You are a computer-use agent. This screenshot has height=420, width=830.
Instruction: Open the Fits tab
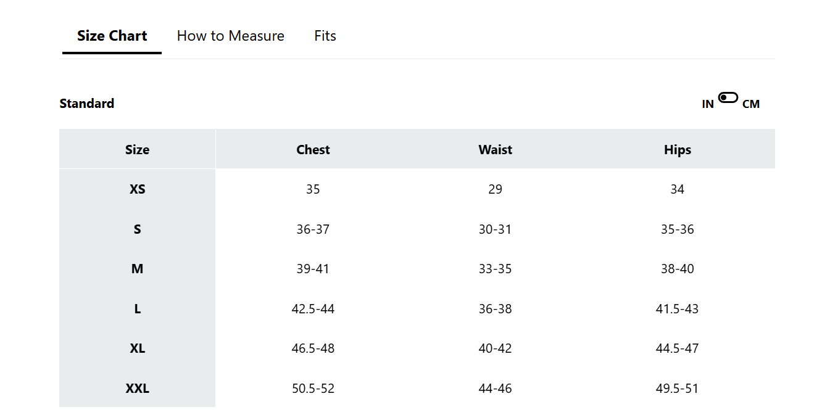(x=325, y=36)
